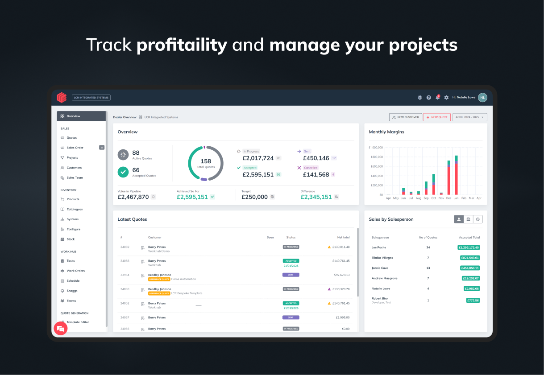This screenshot has width=544, height=375.
Task: Open the settings gear icon
Action: tap(446, 97)
